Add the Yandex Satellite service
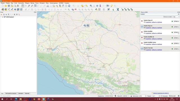This screenshot has width=180, height=101. click(x=176, y=32)
